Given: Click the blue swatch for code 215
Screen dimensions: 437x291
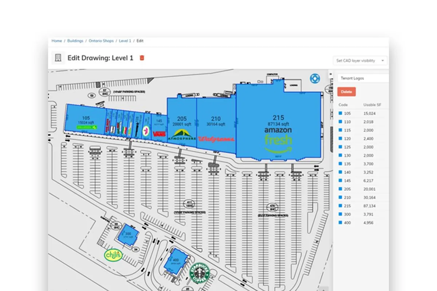Looking at the screenshot, I should [x=340, y=206].
